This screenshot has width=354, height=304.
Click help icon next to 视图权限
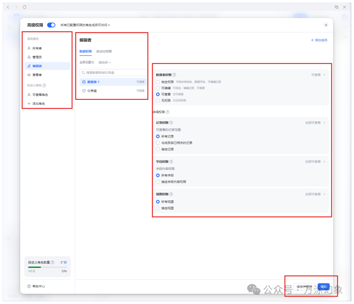(x=171, y=194)
